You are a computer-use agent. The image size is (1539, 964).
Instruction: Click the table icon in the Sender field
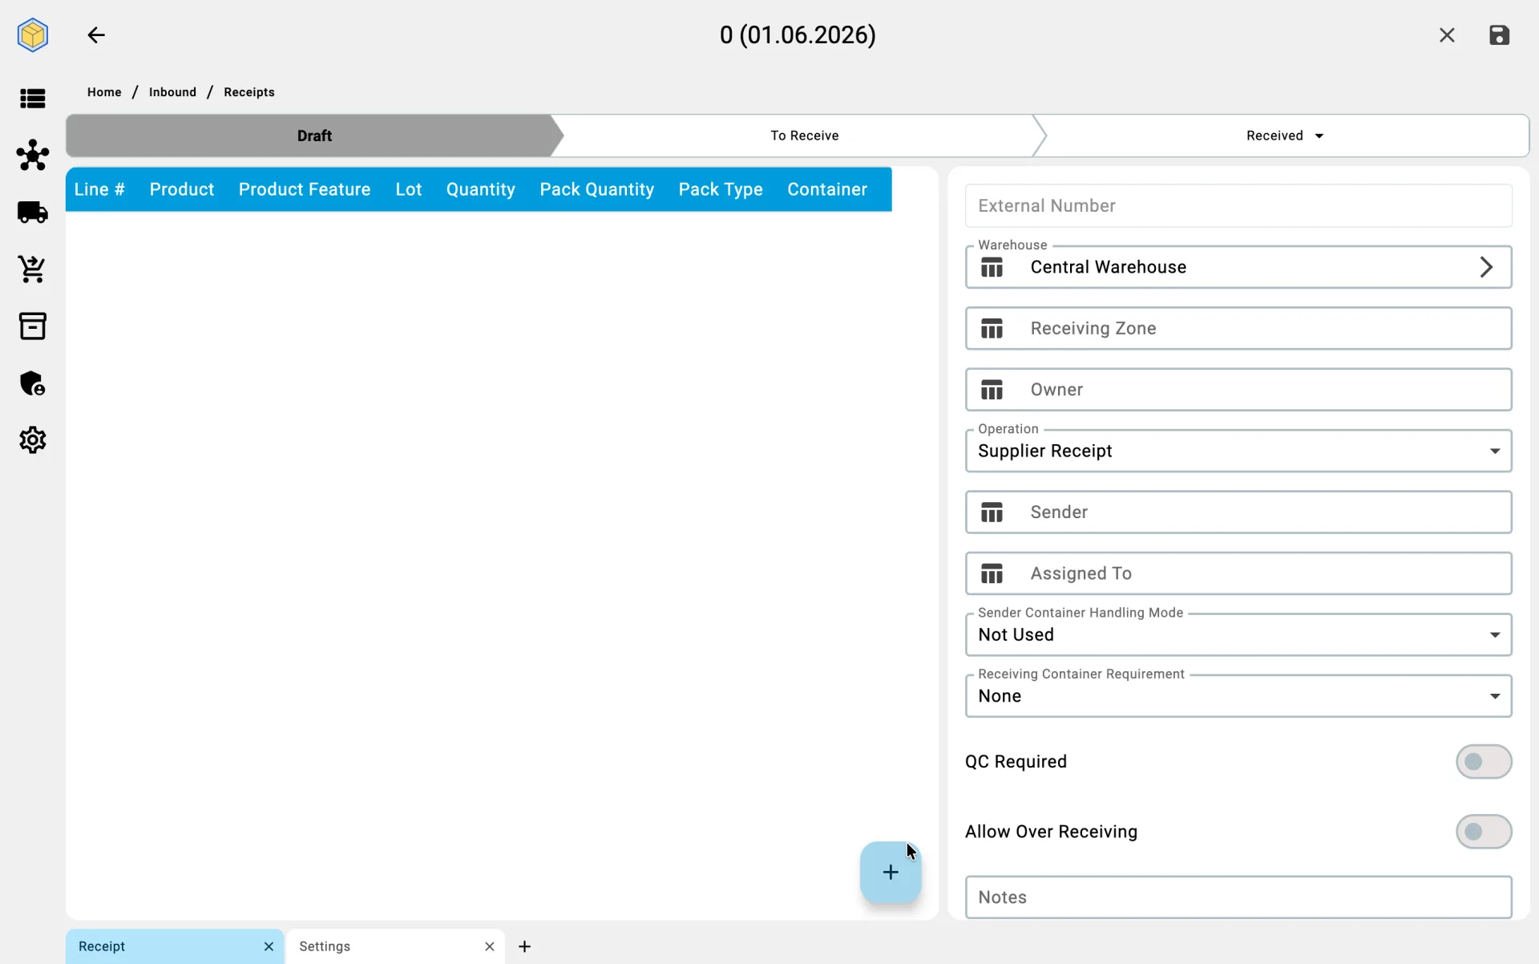tap(992, 512)
